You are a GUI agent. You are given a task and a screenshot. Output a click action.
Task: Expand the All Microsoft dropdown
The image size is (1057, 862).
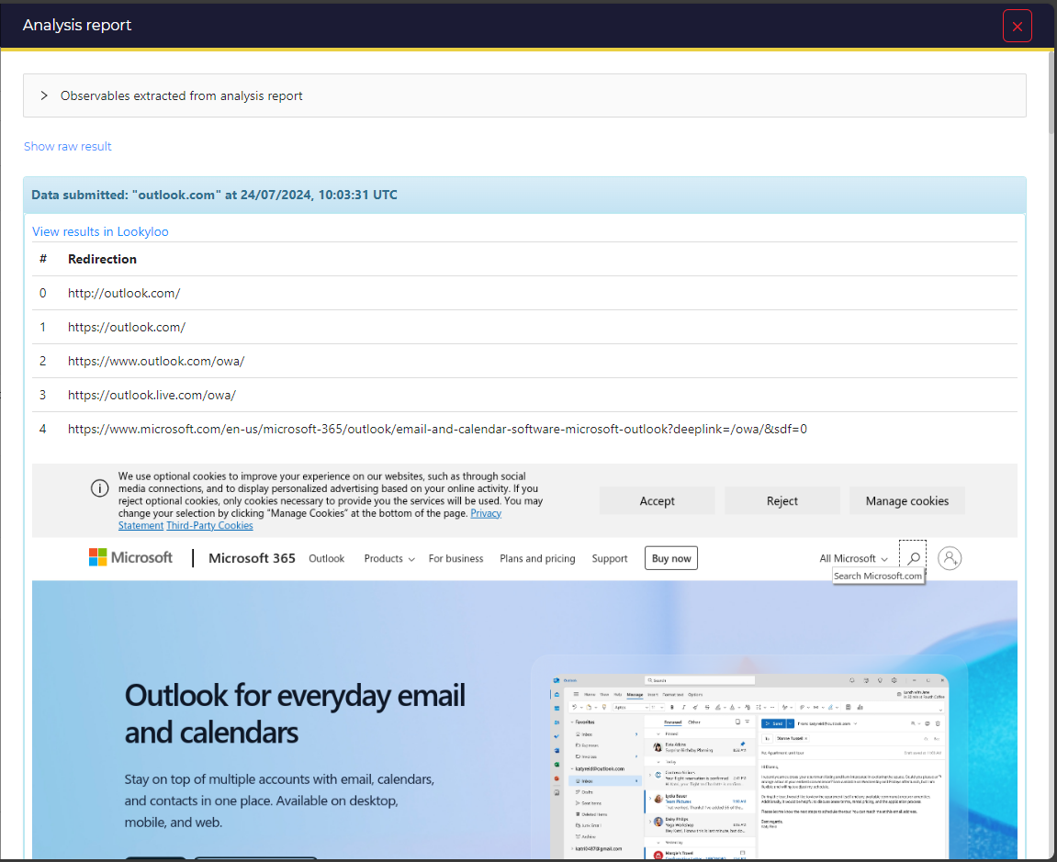pyautogui.click(x=853, y=559)
